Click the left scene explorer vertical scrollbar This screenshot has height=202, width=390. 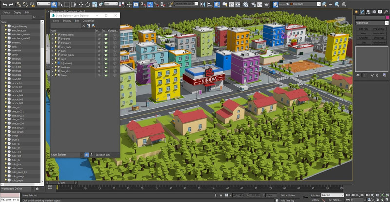(x=42, y=101)
